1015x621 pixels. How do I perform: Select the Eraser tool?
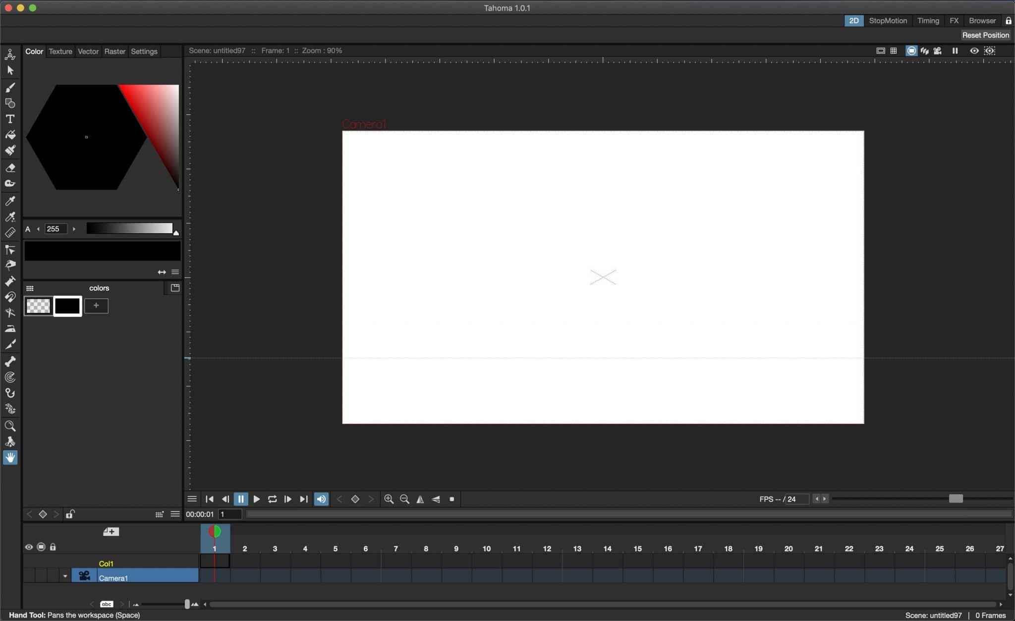pos(10,167)
